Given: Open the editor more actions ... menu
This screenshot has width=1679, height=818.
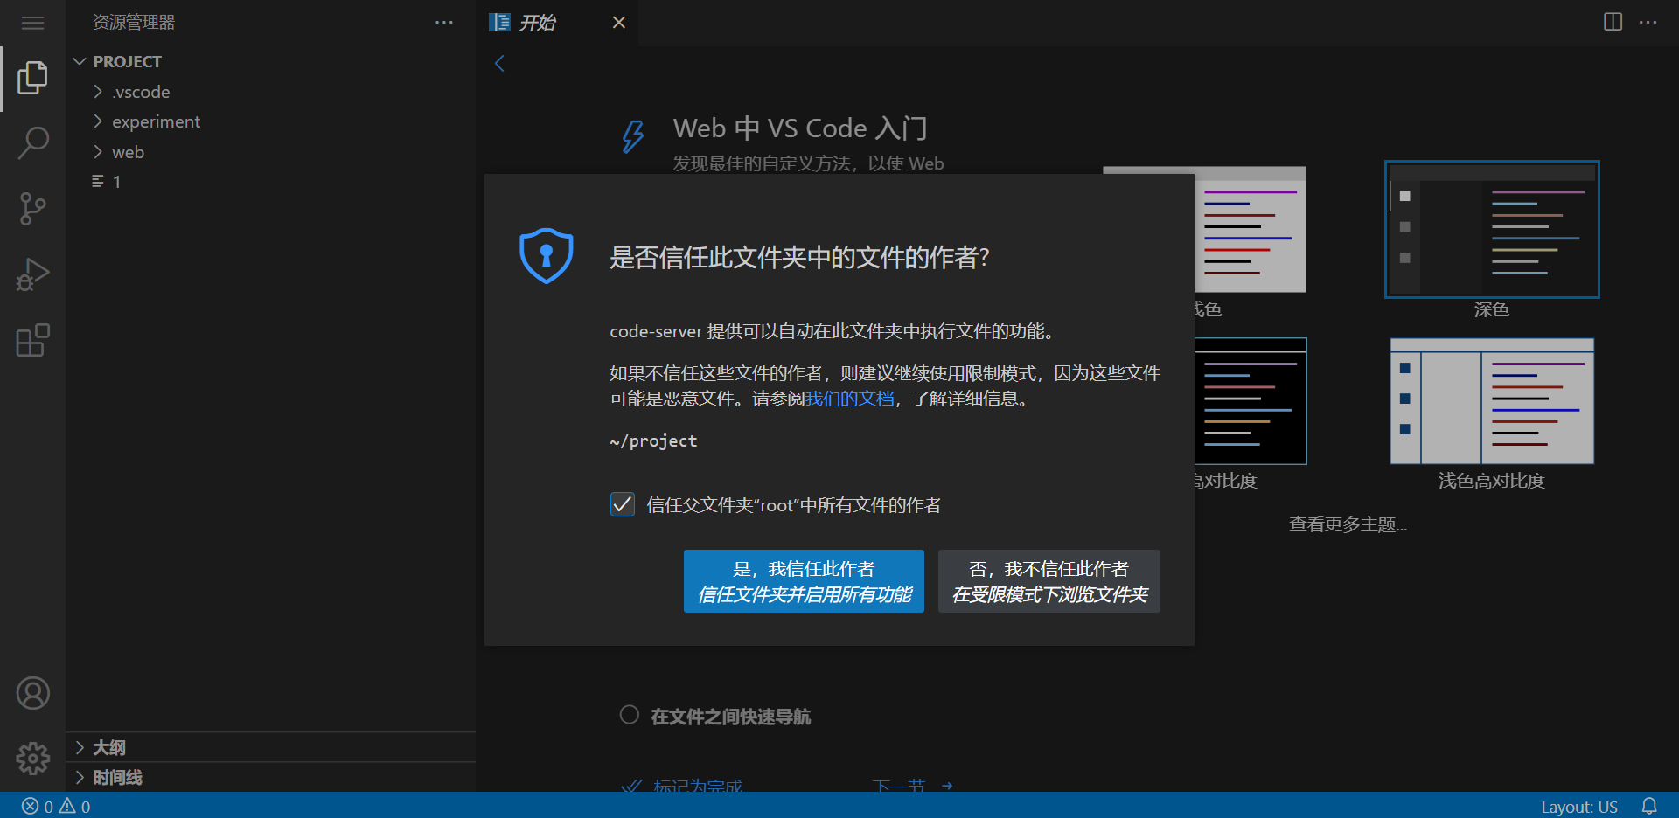Looking at the screenshot, I should (1649, 23).
